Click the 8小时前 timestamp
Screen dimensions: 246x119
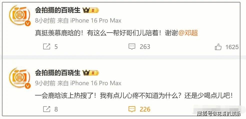point(45,21)
